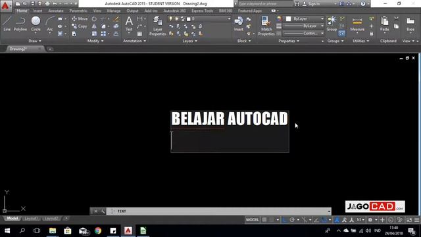Image resolution: width=421 pixels, height=237 pixels.
Task: Click the object color wheel swatch icon
Action: [279, 19]
